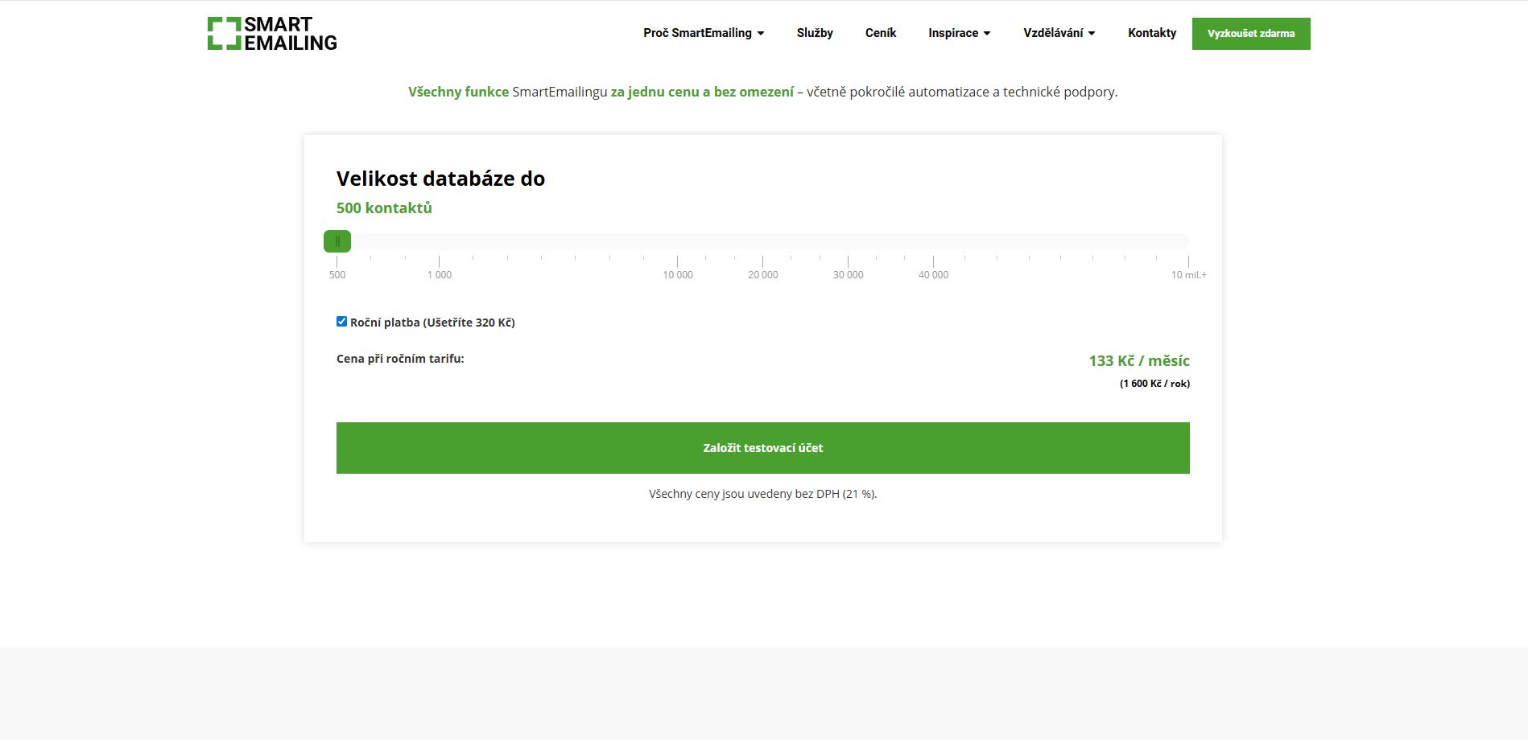The height and width of the screenshot is (740, 1528).
Task: Click the green database size slider handle
Action: point(337,241)
